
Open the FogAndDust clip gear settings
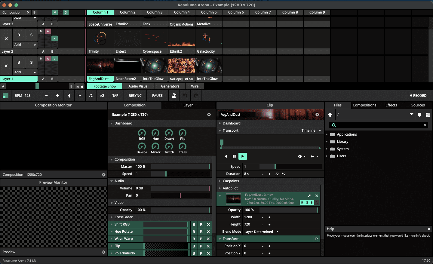(317, 115)
